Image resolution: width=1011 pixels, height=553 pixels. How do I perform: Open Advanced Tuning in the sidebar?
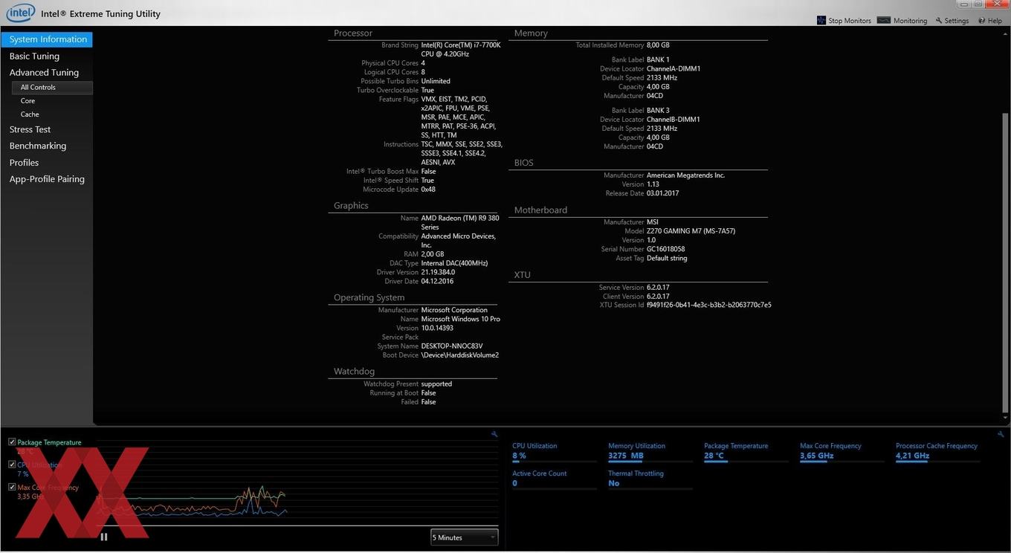pyautogui.click(x=44, y=72)
